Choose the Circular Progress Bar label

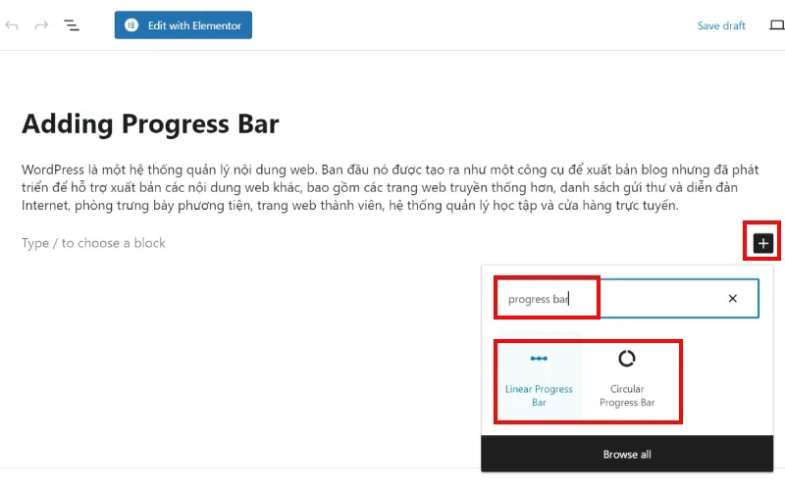point(627,396)
